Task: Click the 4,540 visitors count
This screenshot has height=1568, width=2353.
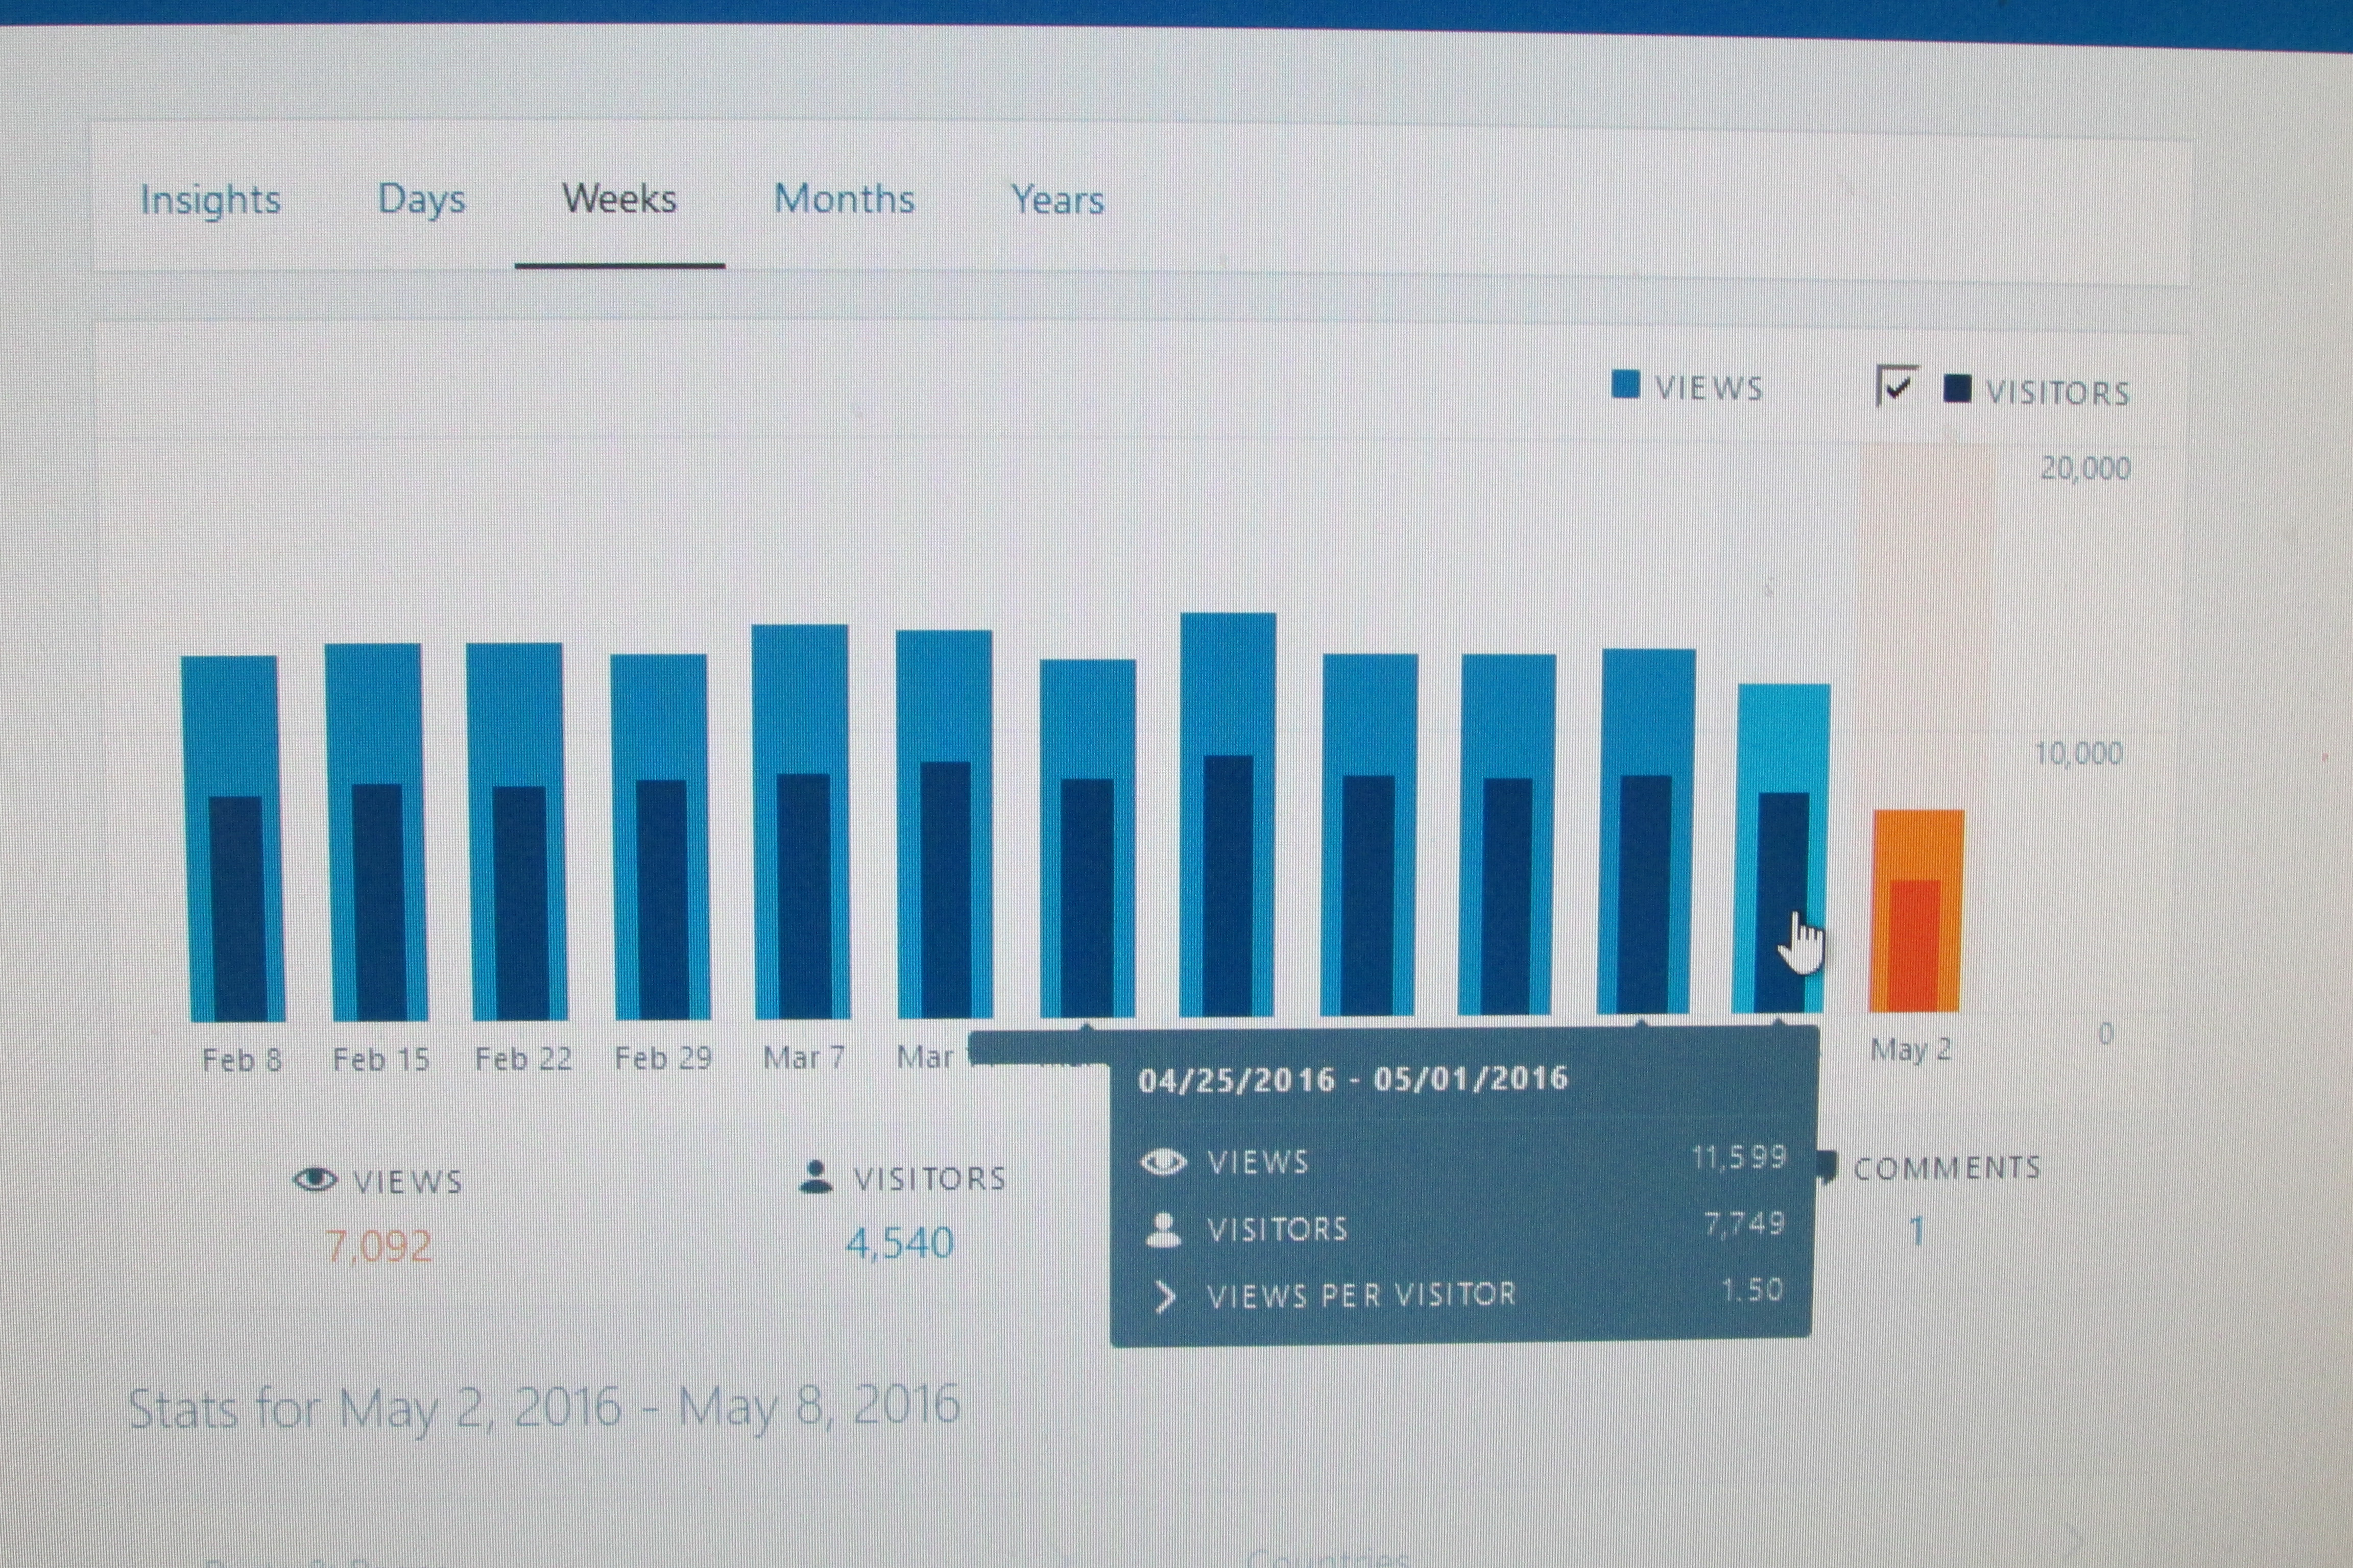Action: tap(899, 1243)
